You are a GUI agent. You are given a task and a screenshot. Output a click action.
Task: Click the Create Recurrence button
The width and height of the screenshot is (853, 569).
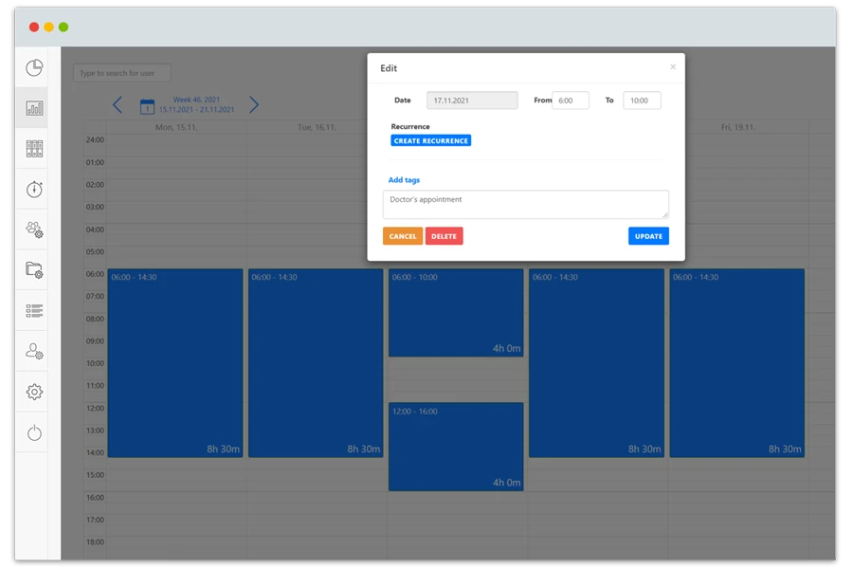click(x=431, y=140)
